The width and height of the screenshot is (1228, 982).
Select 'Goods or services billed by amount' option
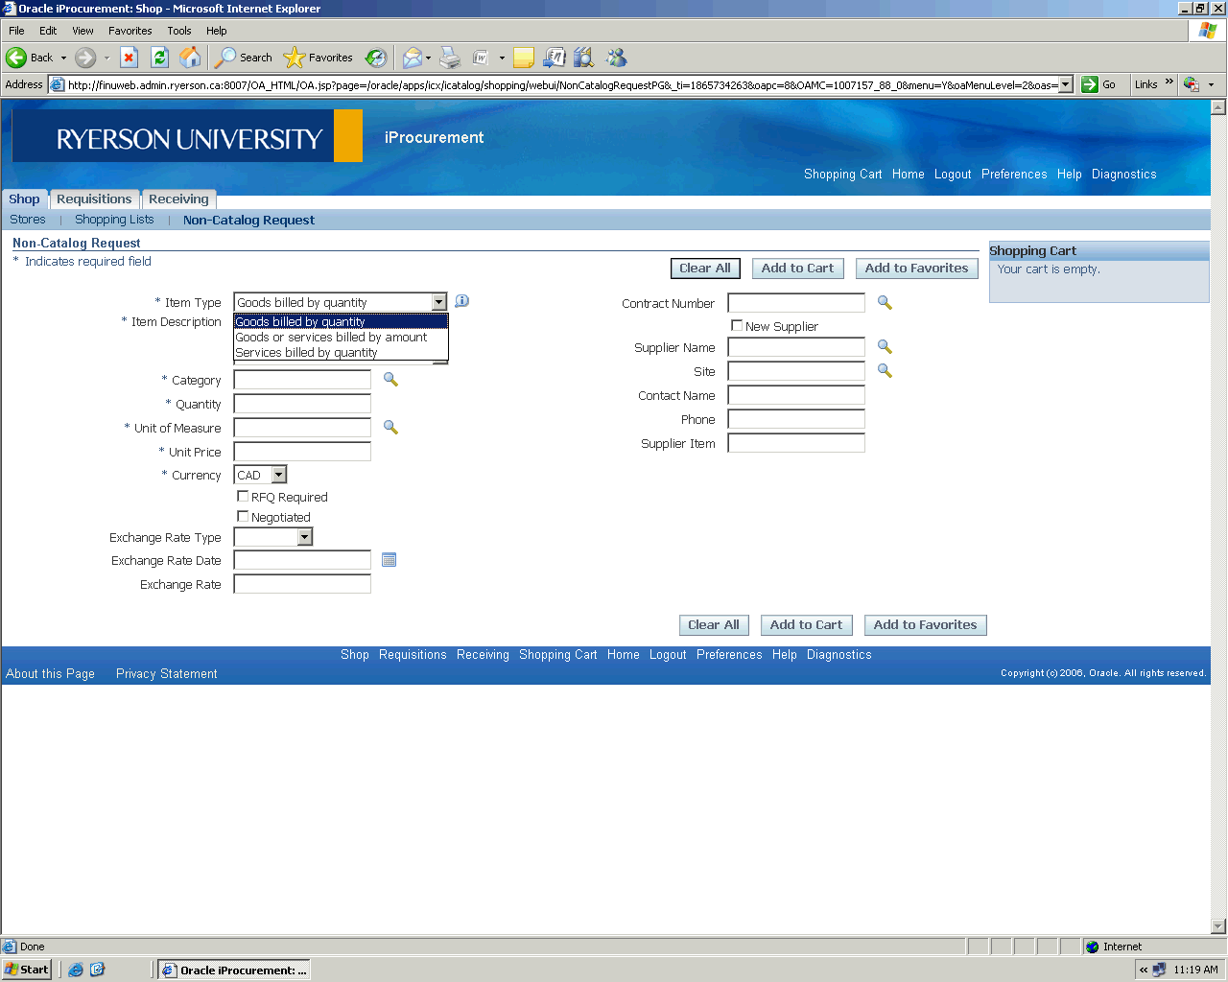click(x=331, y=338)
